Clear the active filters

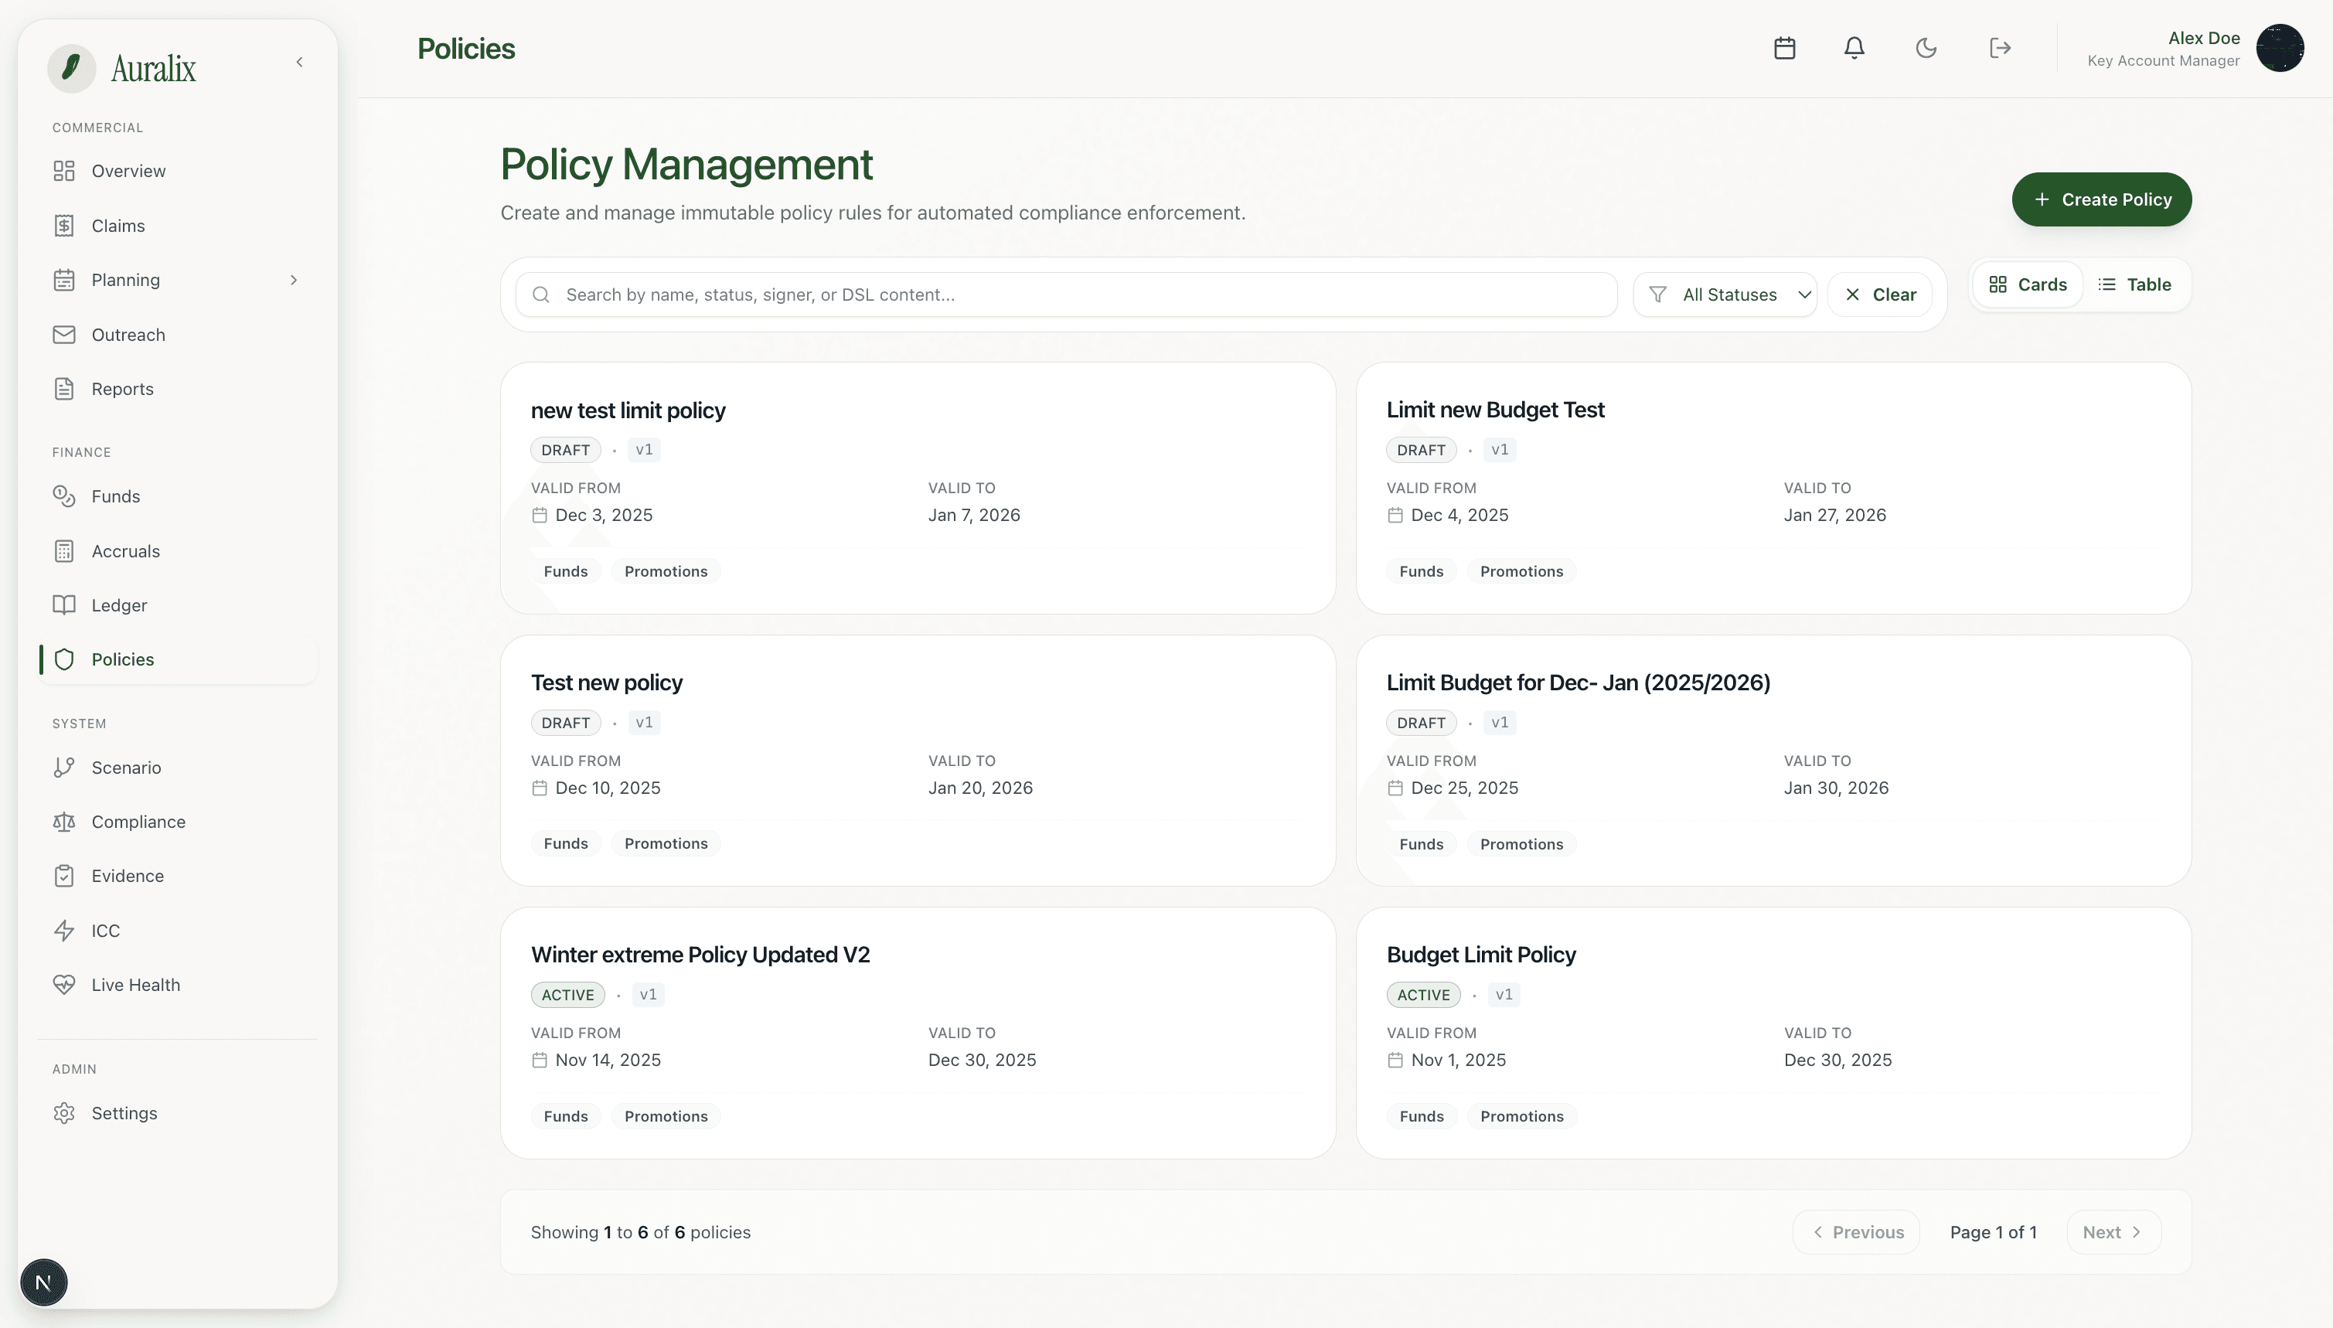tap(1881, 294)
